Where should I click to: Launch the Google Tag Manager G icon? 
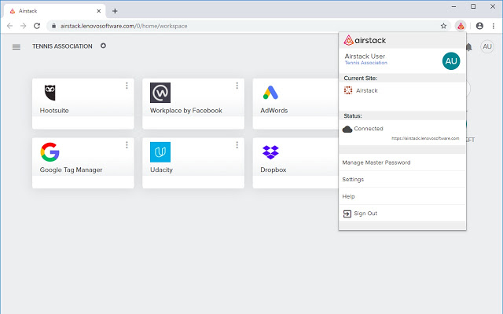(x=50, y=152)
